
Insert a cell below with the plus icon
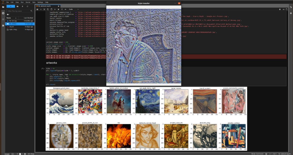tap(41, 9)
